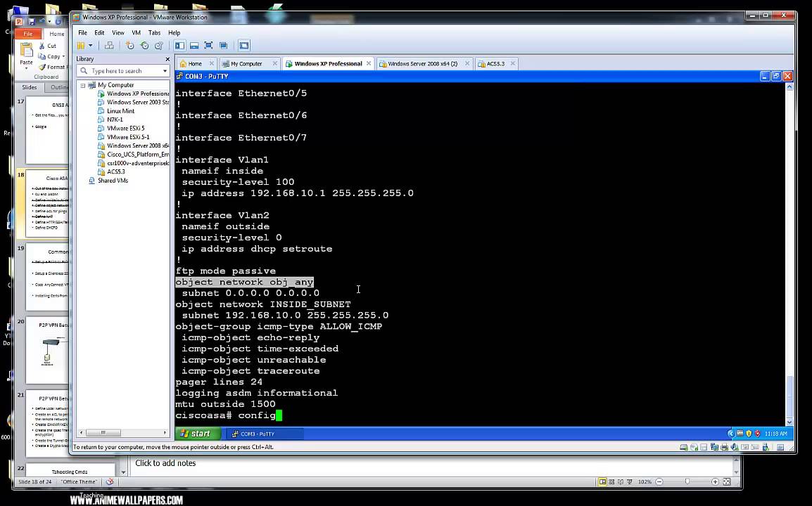Close the Library panel
The width and height of the screenshot is (812, 506).
pyautogui.click(x=167, y=59)
